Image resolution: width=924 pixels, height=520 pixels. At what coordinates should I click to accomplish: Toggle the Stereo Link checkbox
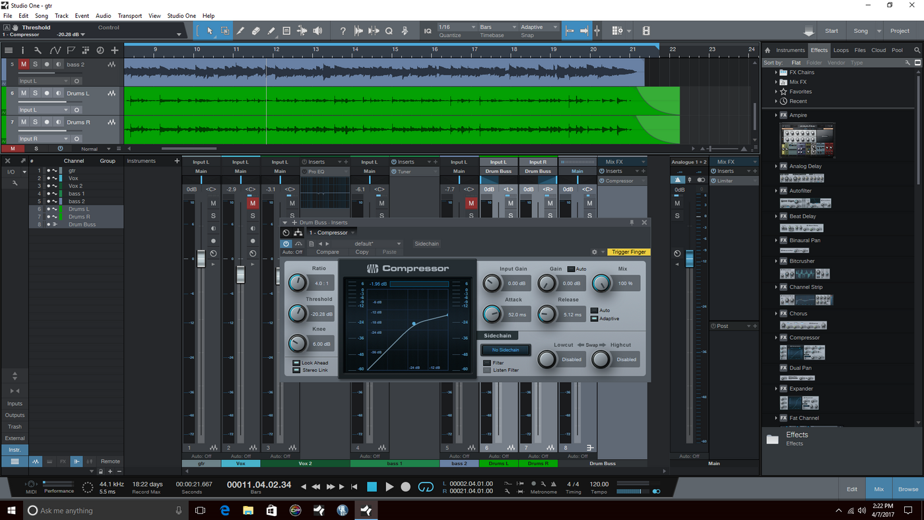pos(296,370)
